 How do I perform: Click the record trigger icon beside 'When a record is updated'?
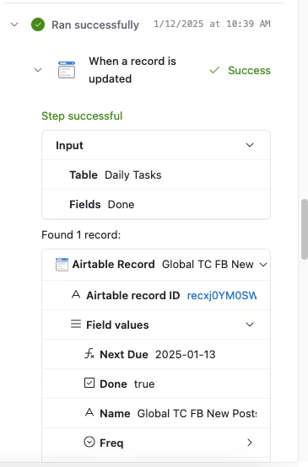coord(67,70)
